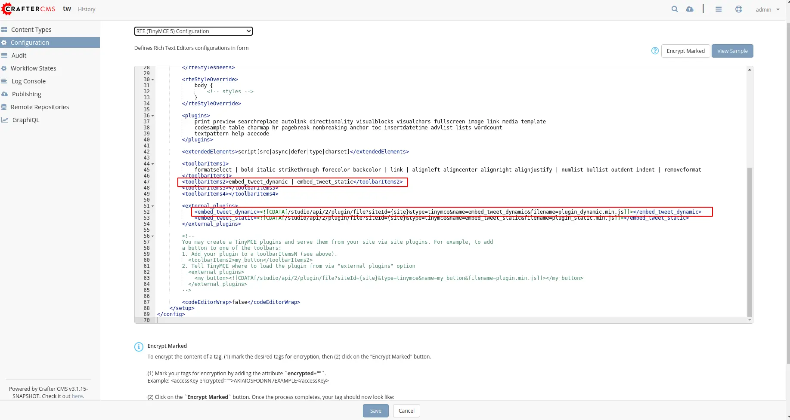Click the cloud publish icon in header
790x420 pixels.
click(x=690, y=9)
